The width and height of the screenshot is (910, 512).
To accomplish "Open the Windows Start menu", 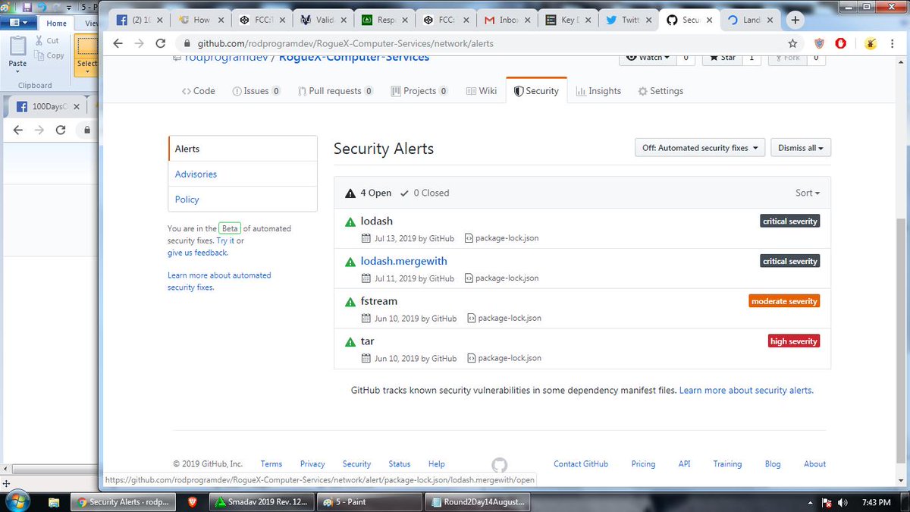I will 18,501.
